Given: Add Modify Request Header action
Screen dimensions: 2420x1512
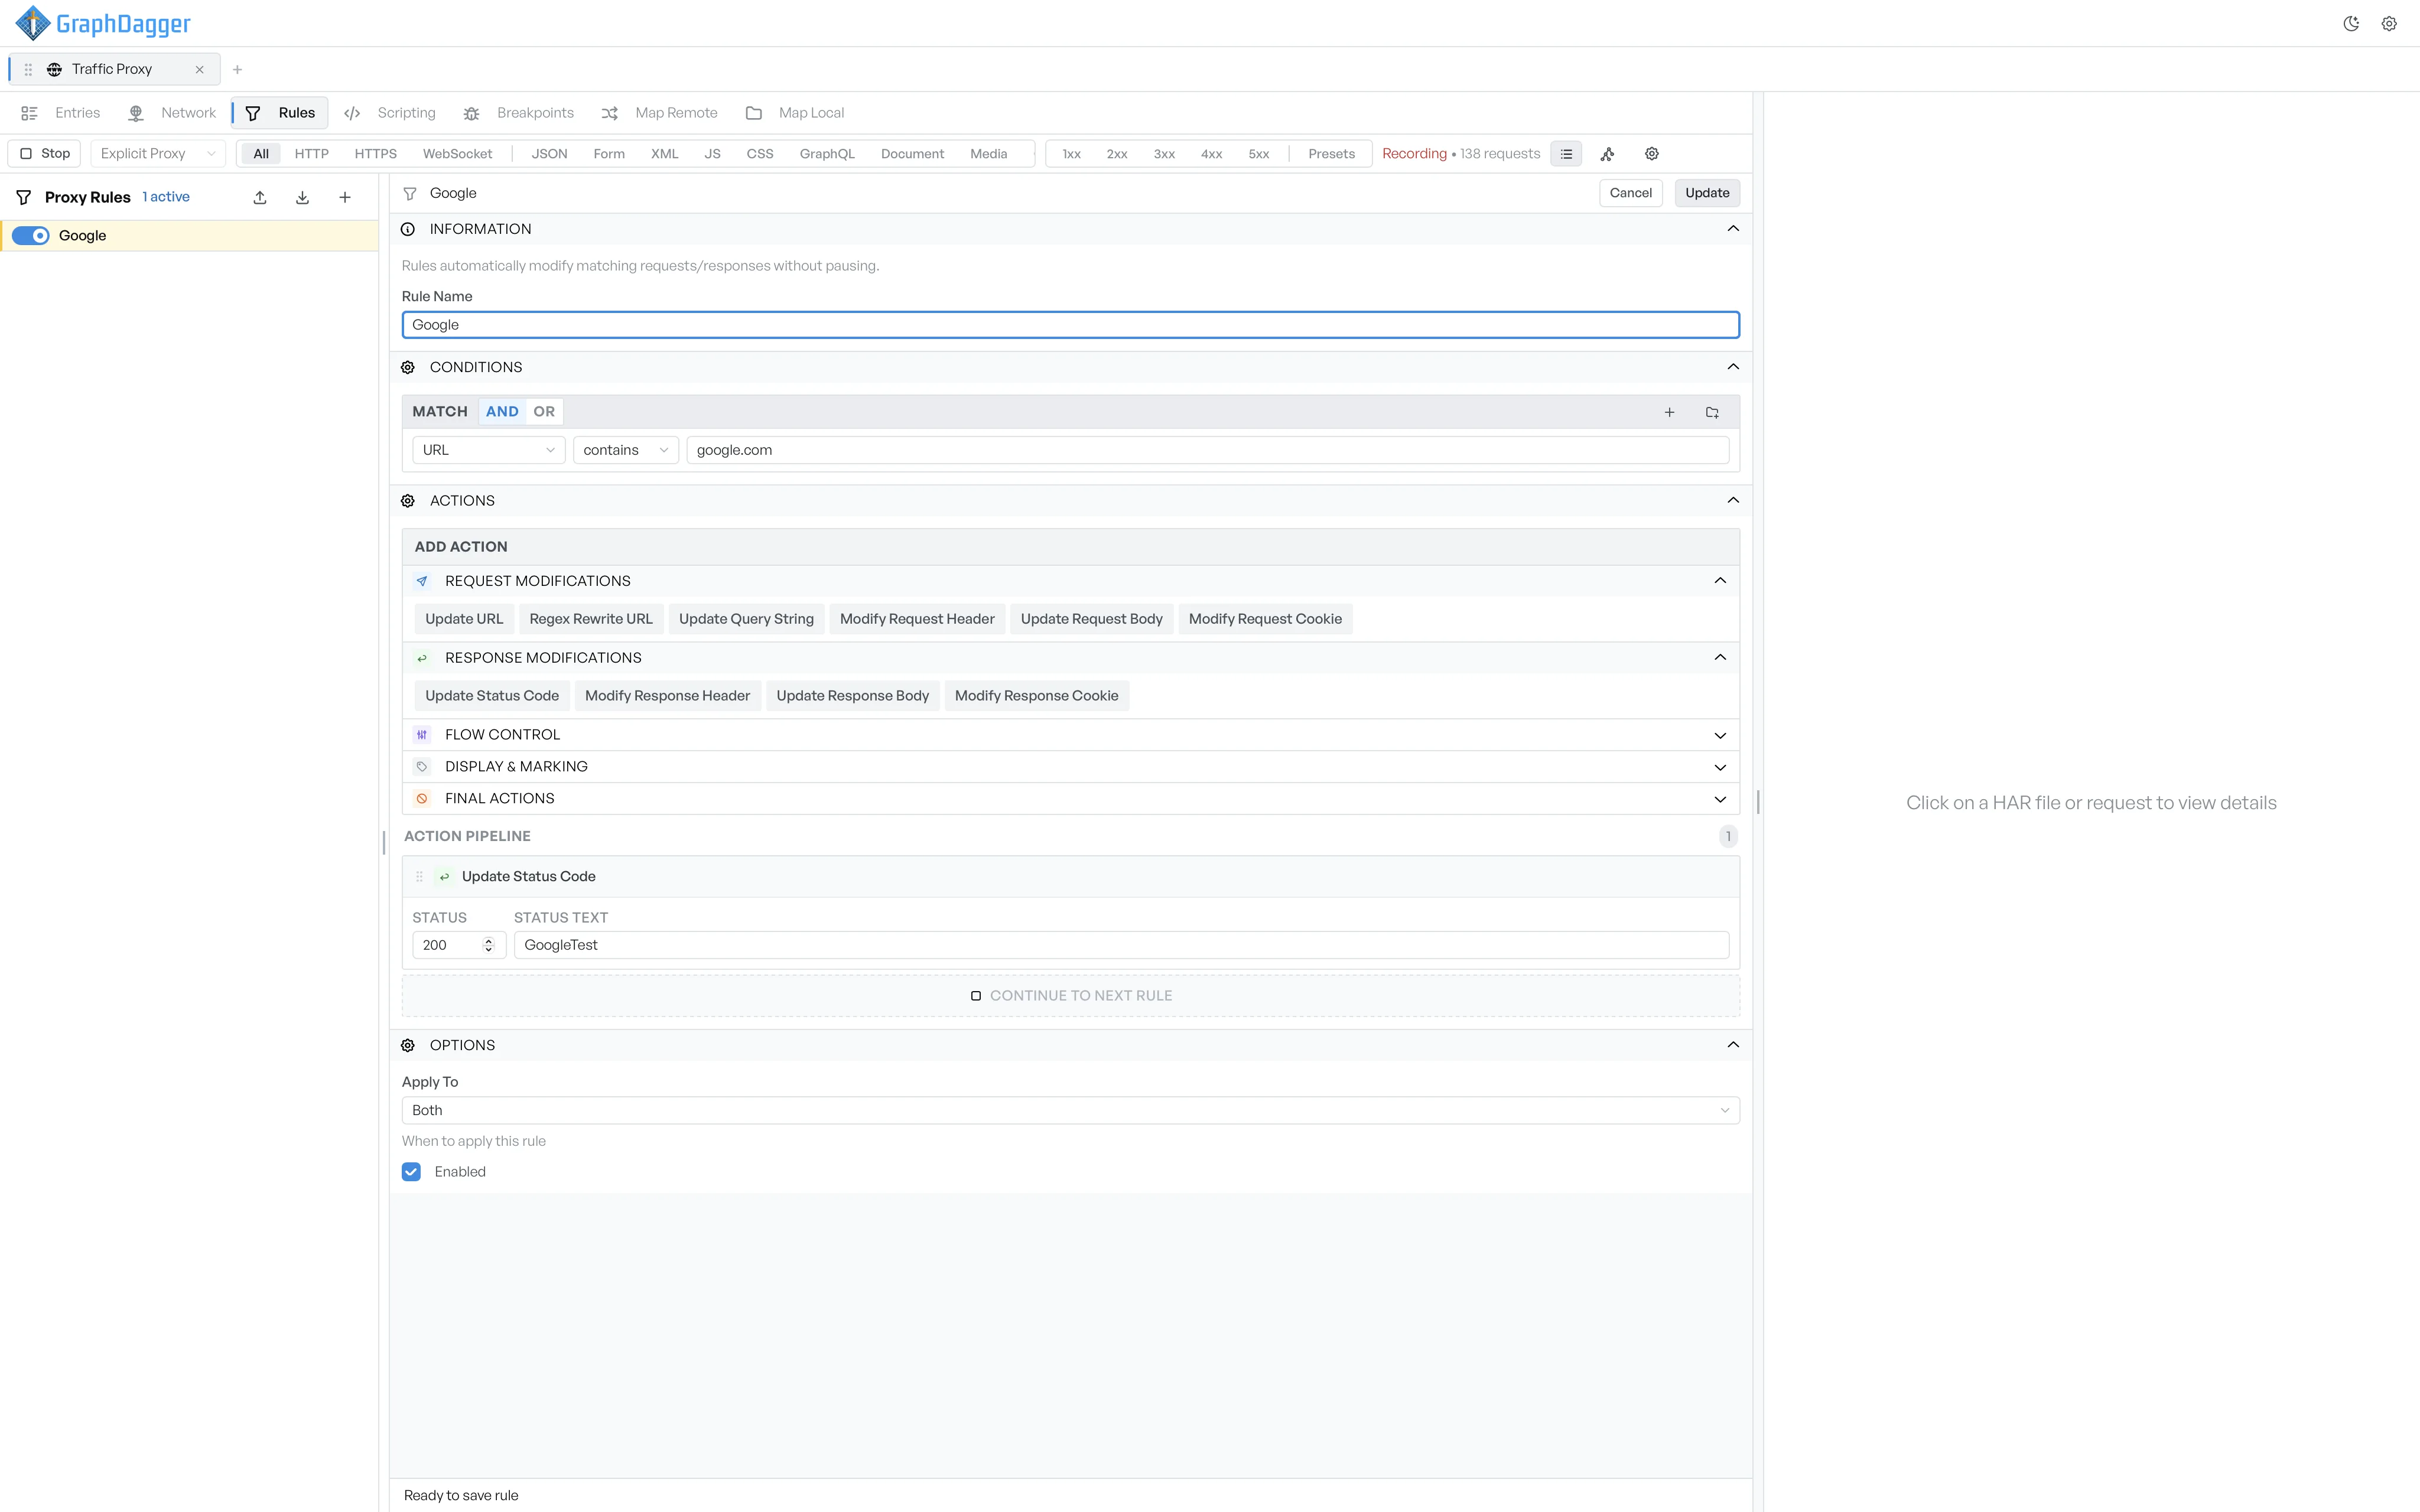Looking at the screenshot, I should point(917,619).
